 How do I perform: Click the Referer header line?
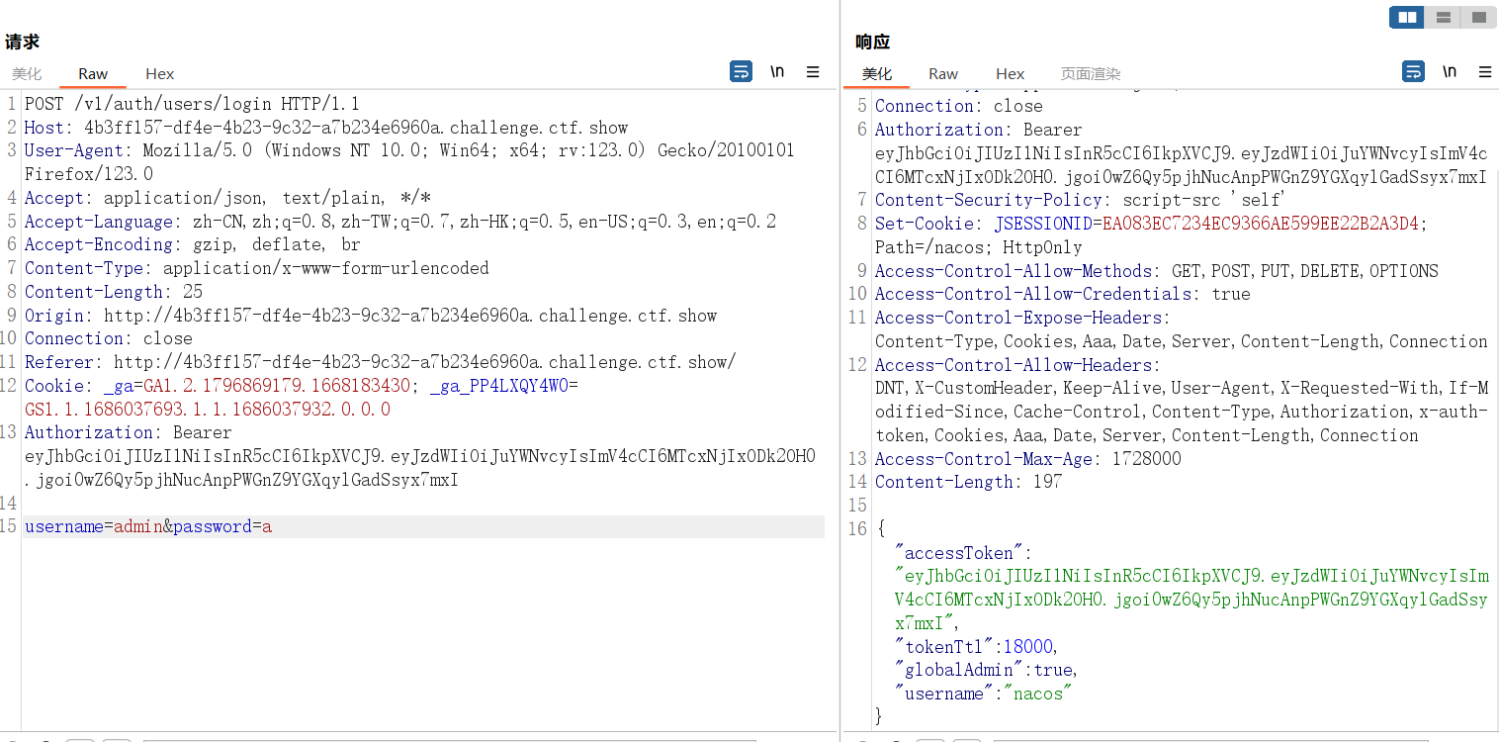(x=381, y=362)
